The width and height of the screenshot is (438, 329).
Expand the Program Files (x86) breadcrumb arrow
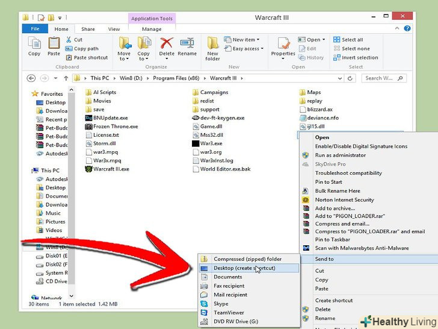[205, 78]
